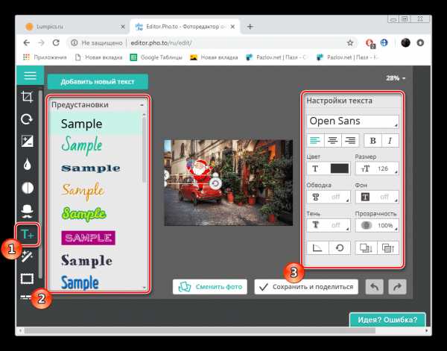Screen dimensions: 447x351
Task: Open the hamburger main menu
Action: pyautogui.click(x=30, y=75)
